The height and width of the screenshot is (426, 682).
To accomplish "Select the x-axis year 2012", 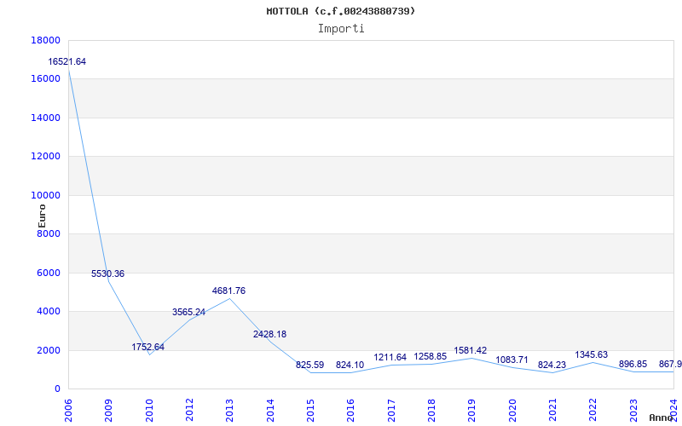I will (189, 411).
